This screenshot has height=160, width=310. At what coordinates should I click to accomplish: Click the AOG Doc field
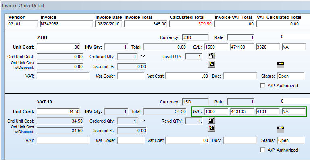coord(240,76)
